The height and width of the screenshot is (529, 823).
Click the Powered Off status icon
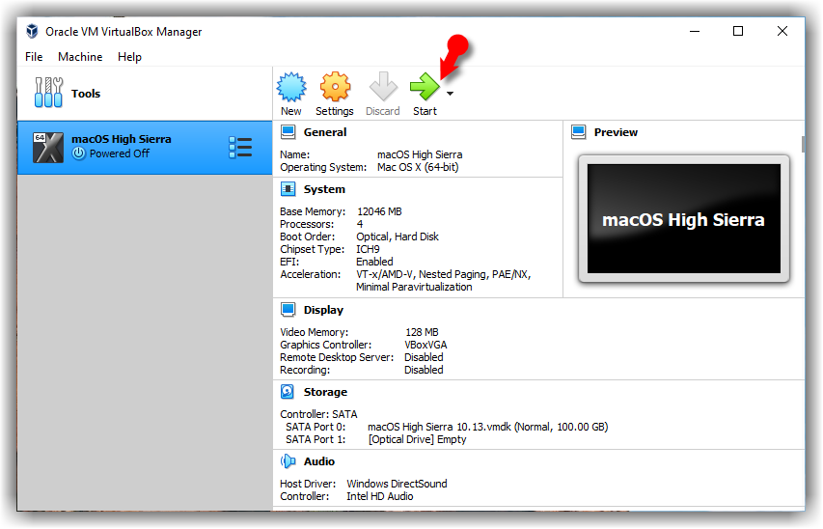click(79, 153)
